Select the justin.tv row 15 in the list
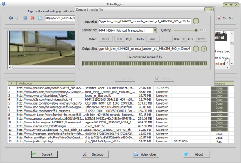The width and height of the screenshot is (241, 163). (121, 141)
